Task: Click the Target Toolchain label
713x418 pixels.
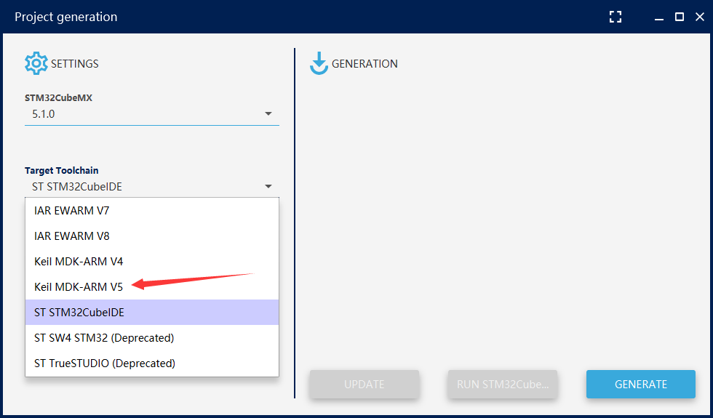Action: pos(61,170)
